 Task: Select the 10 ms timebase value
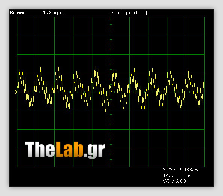coord(185,175)
